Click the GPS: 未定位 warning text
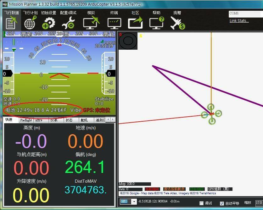This screenshot has width=263, height=210. [x=97, y=110]
